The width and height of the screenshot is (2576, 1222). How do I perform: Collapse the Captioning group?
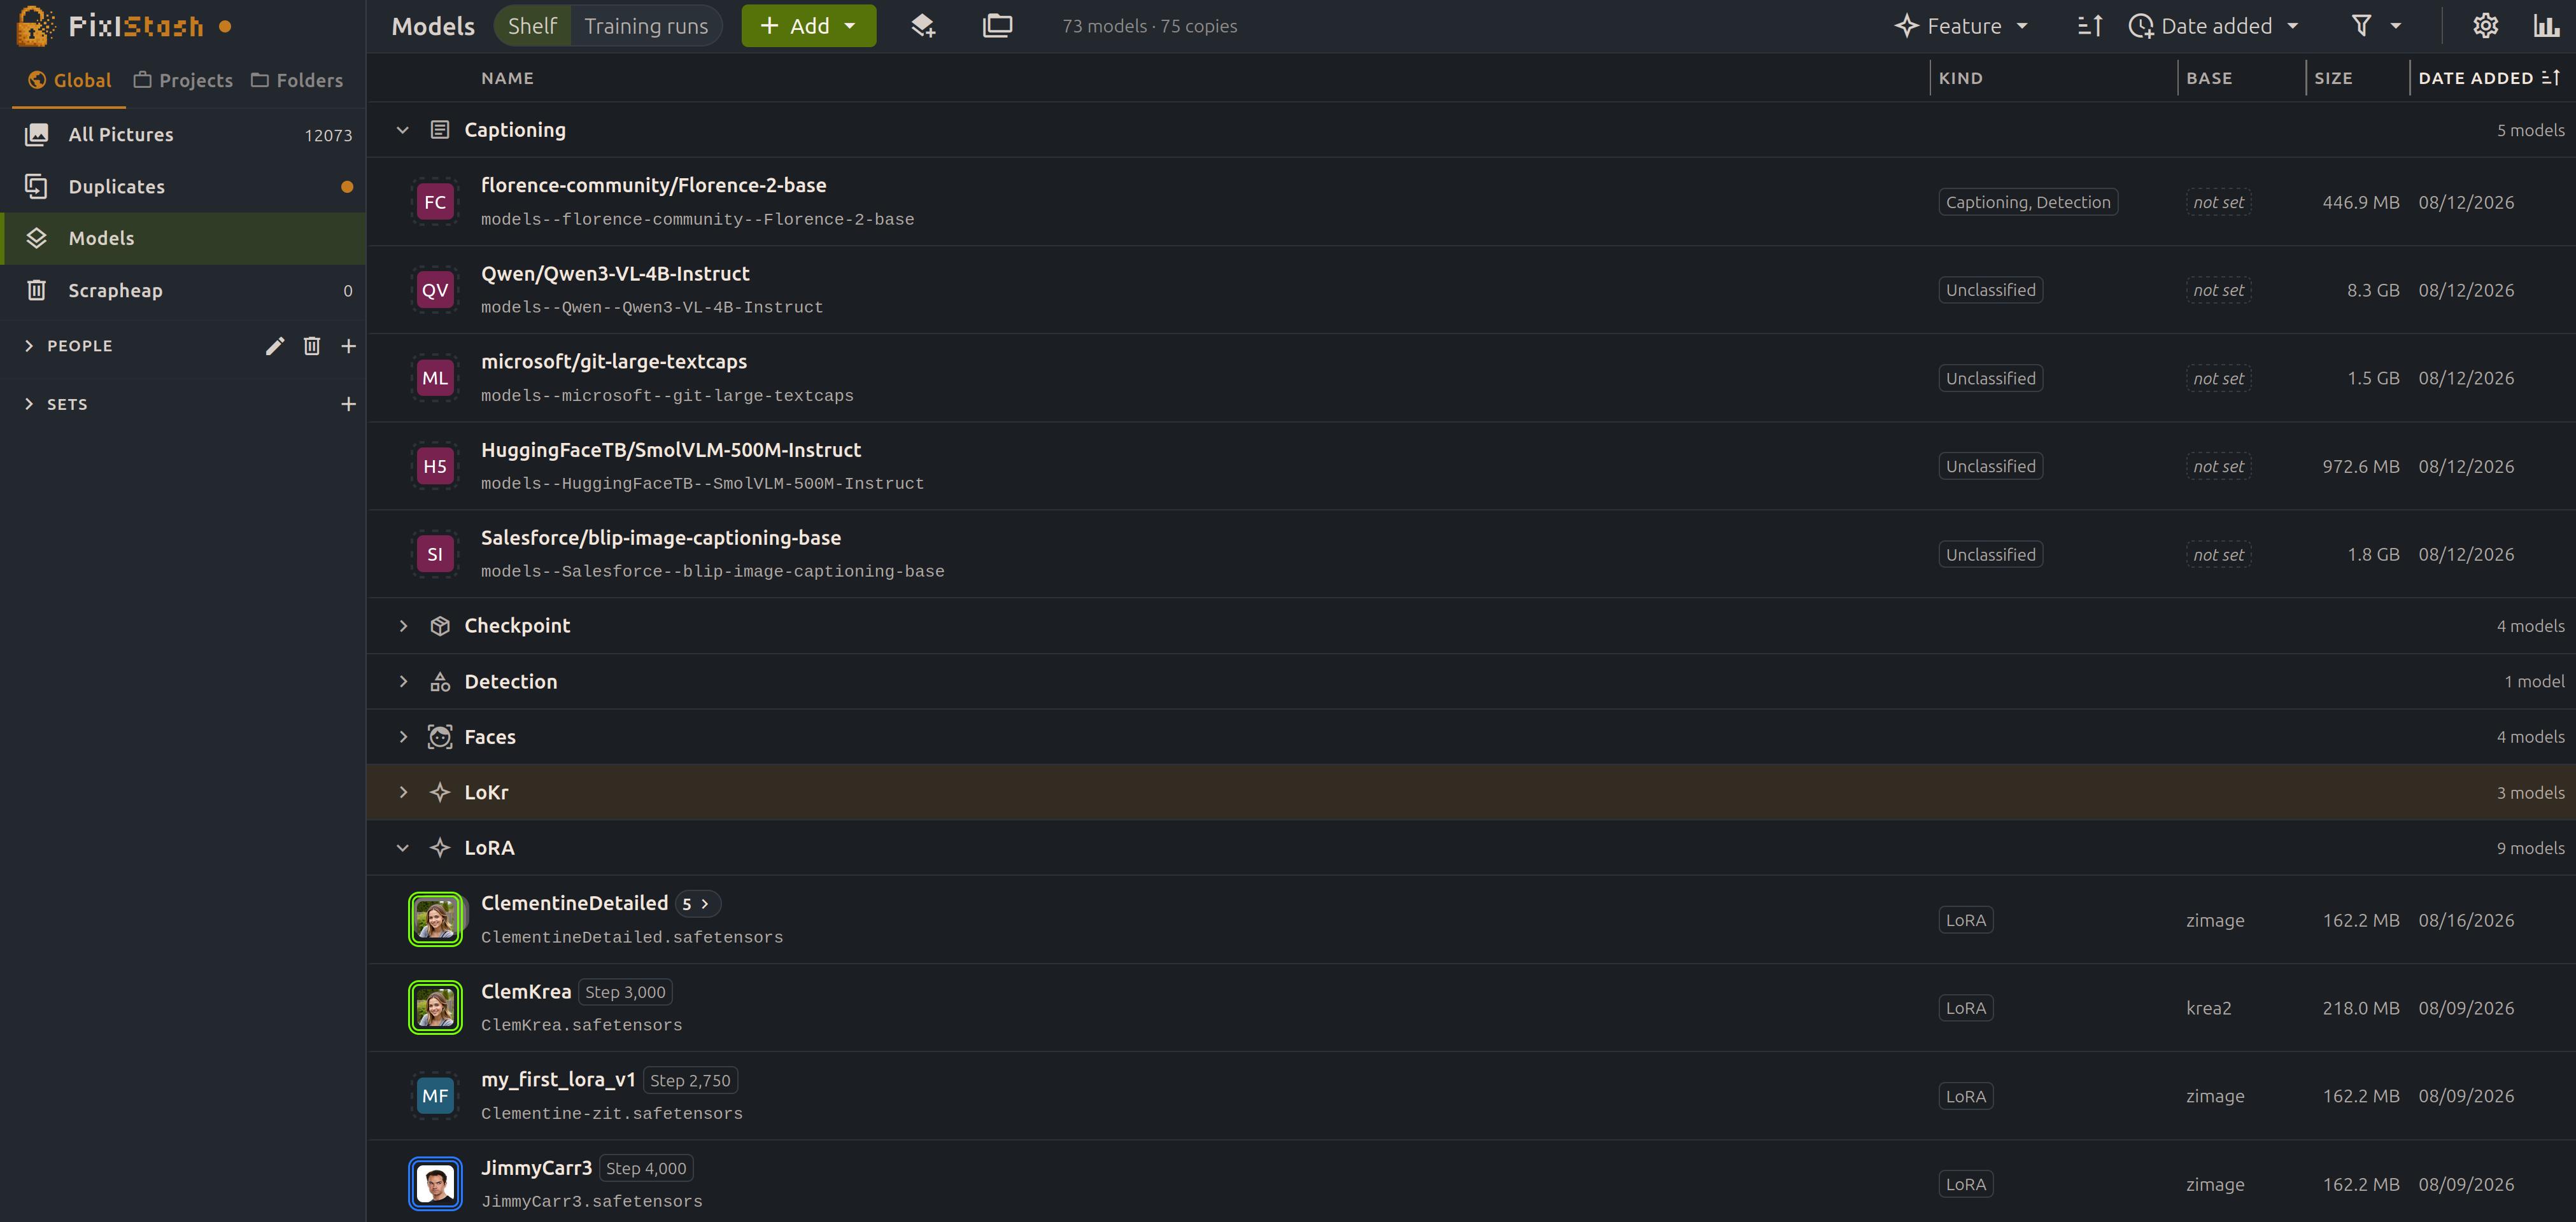pos(403,130)
